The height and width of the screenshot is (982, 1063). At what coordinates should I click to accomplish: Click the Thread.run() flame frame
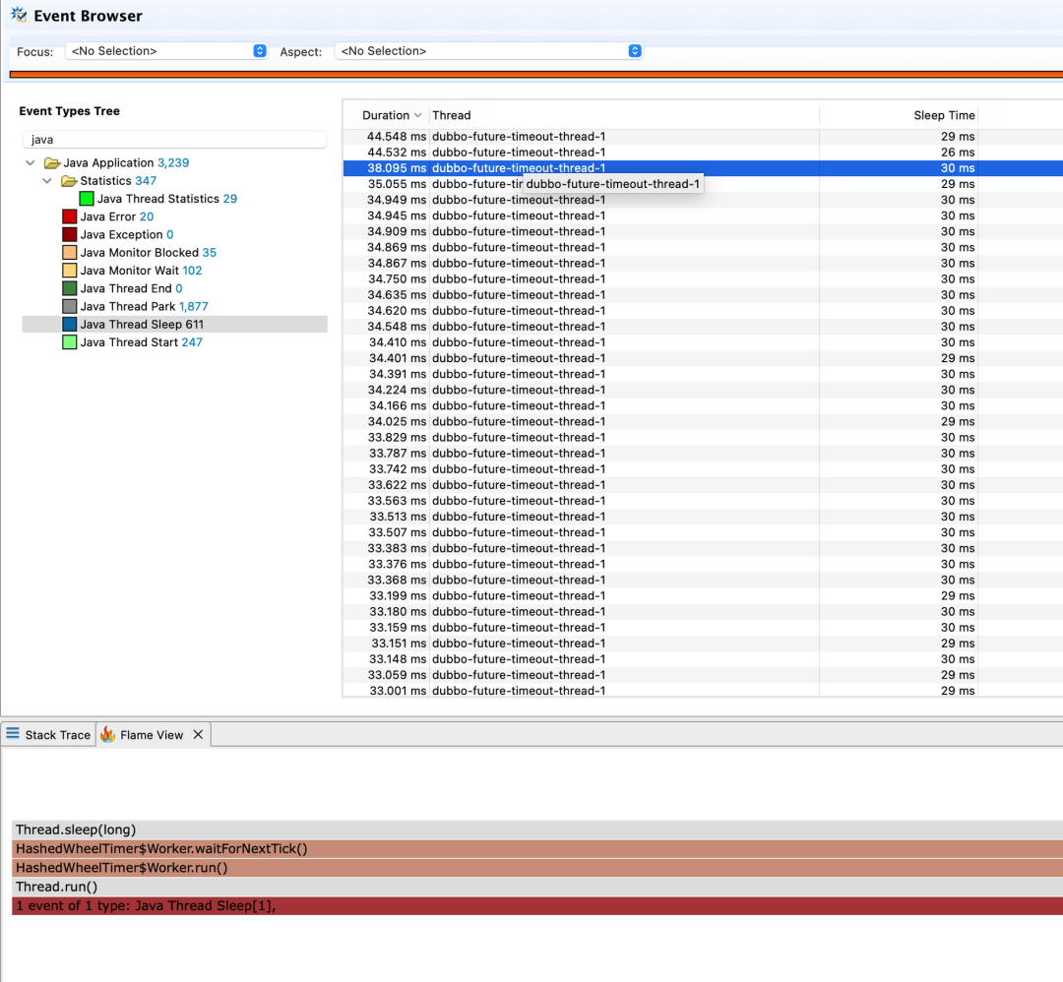(x=537, y=887)
